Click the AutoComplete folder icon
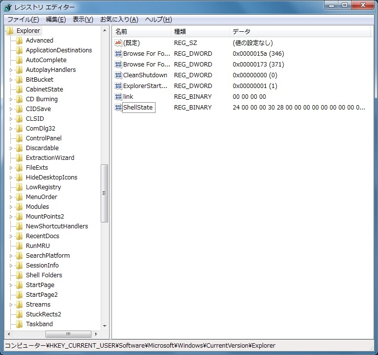The width and height of the screenshot is (378, 355). (x=19, y=60)
